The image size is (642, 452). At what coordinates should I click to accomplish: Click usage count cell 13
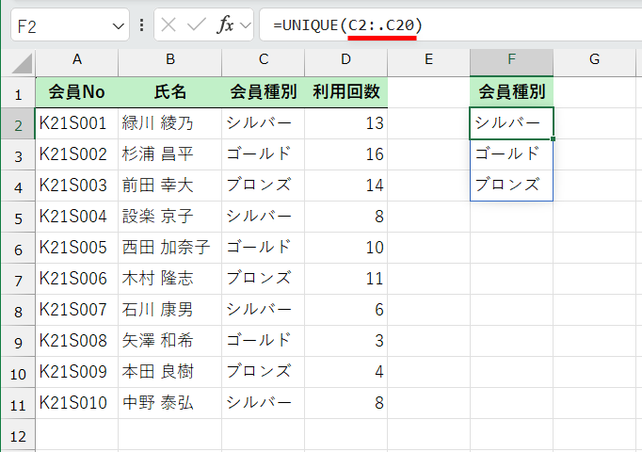tap(346, 123)
